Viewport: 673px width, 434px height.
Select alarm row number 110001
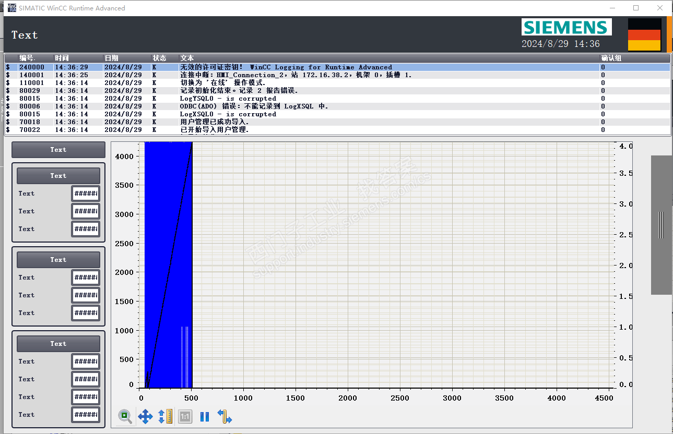[337, 83]
